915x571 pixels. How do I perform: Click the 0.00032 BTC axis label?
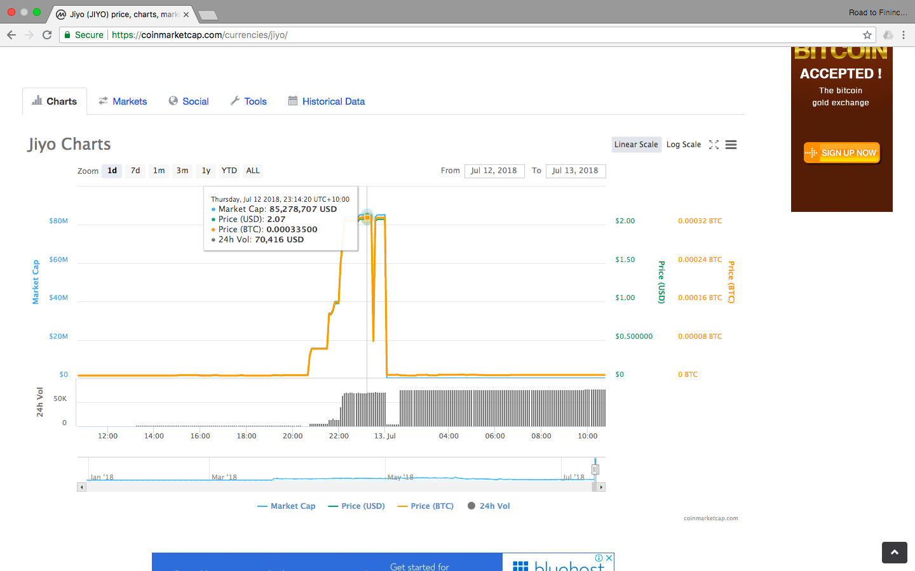[x=700, y=221]
